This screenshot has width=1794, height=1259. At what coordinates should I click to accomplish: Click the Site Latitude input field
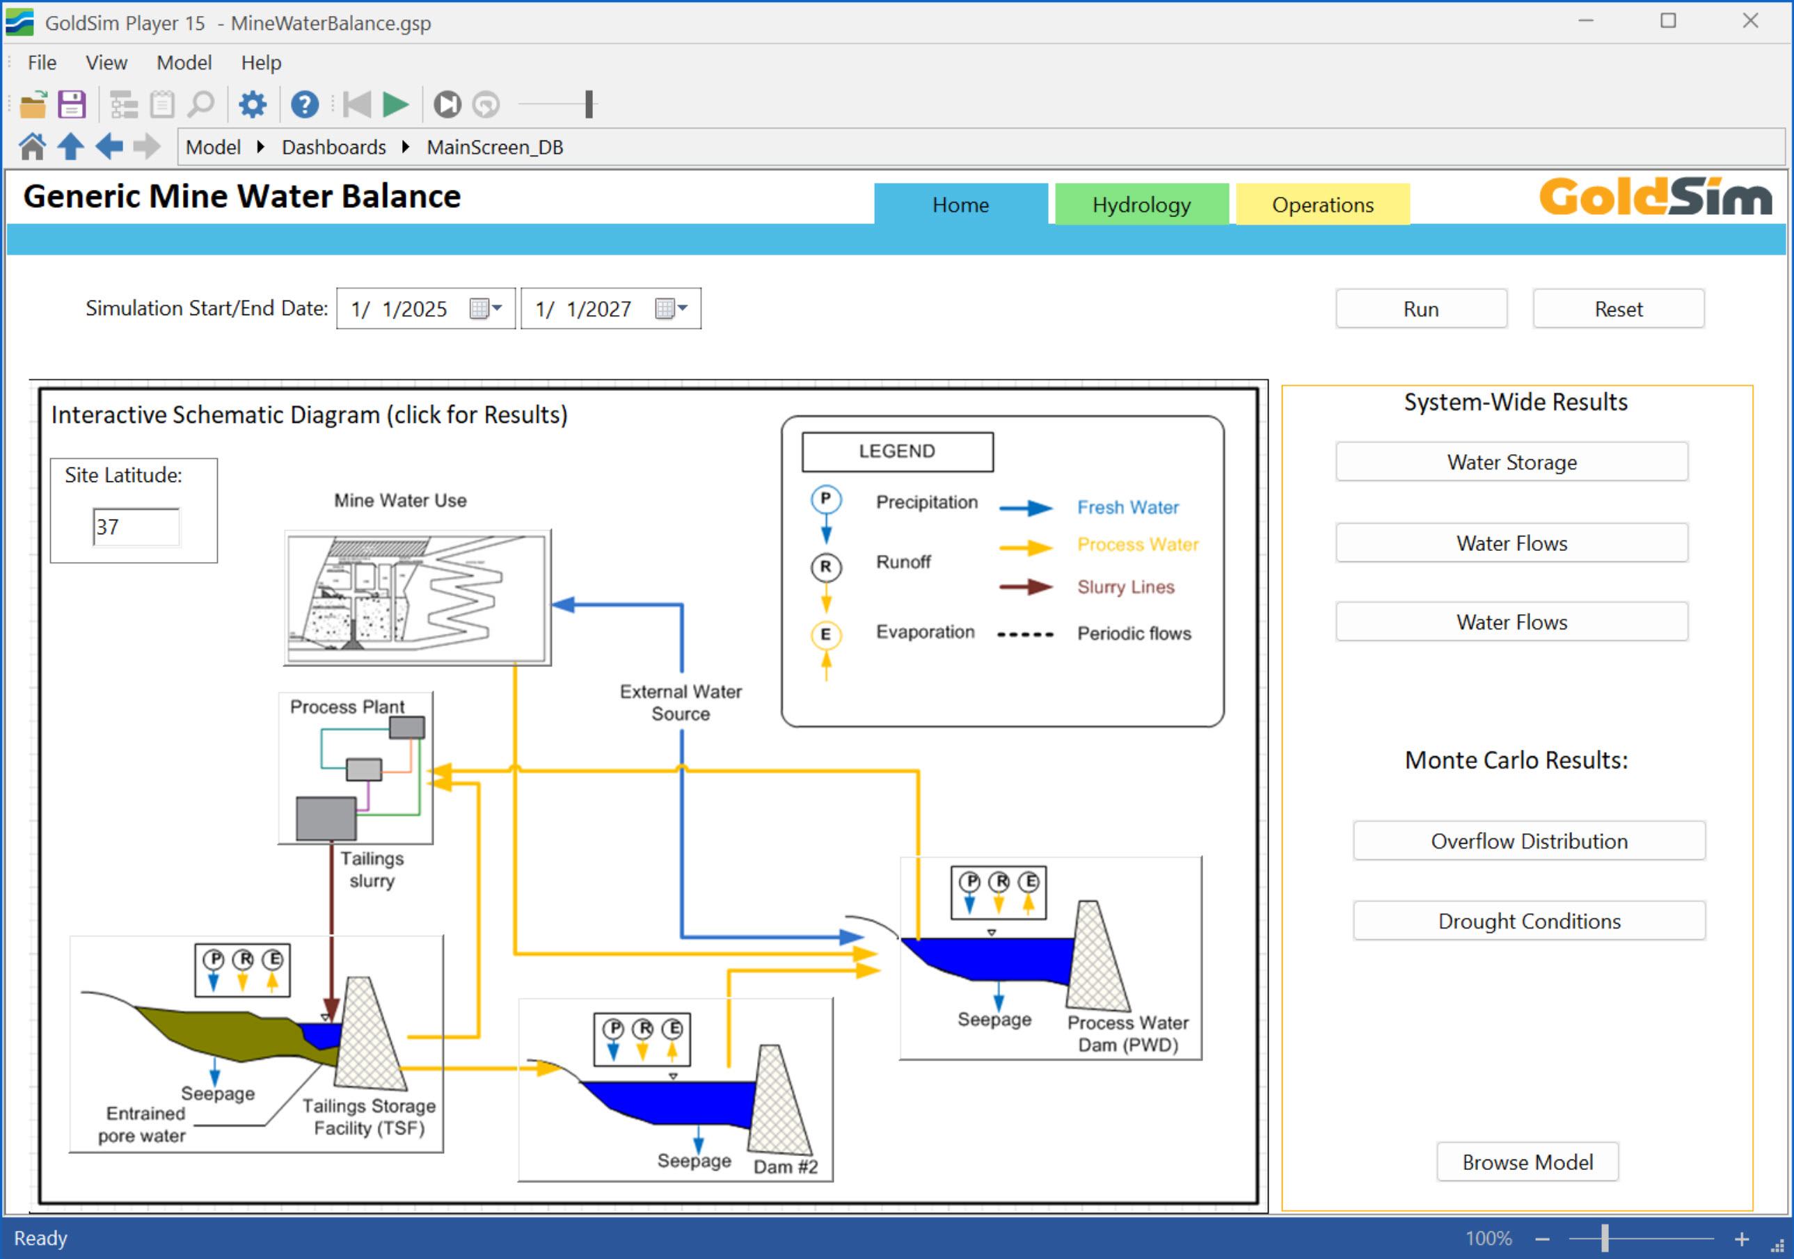tap(135, 527)
